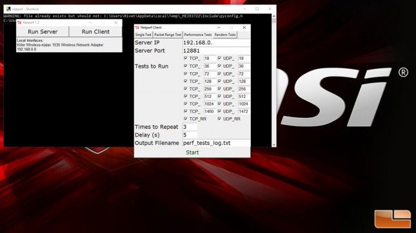Click console scrollbar up arrow
Viewport: 416px width, 233px height.
(274, 16)
